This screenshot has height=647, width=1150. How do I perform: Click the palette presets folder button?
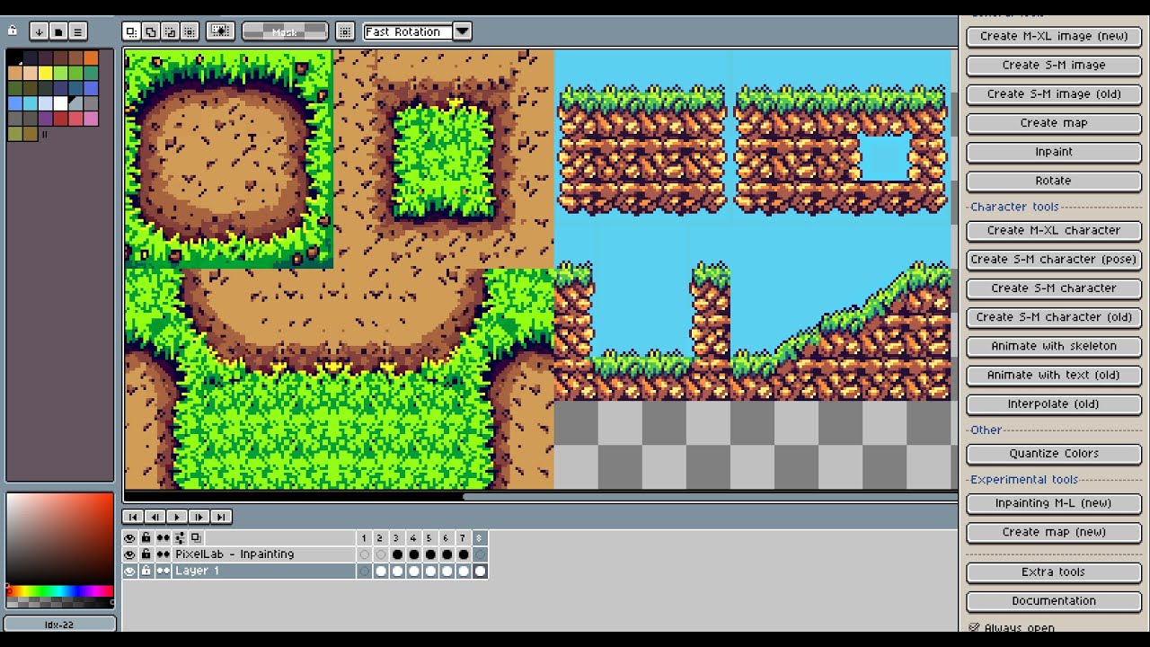58,31
